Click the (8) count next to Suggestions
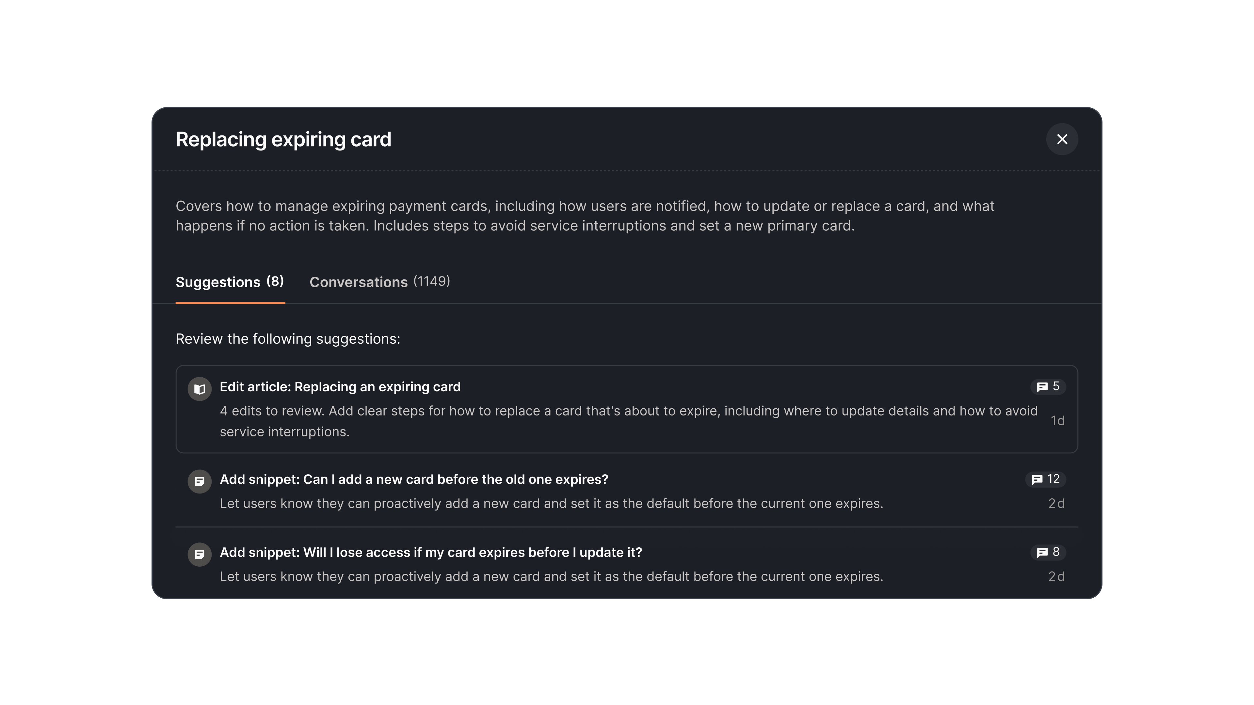The image size is (1254, 705). coord(275,281)
